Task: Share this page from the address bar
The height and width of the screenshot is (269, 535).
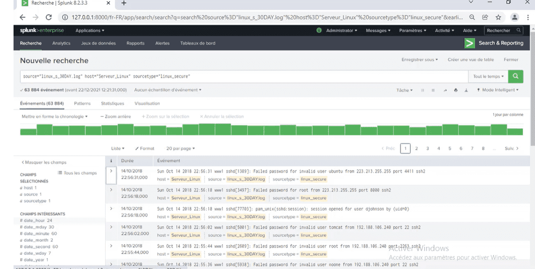Action: 485,18
